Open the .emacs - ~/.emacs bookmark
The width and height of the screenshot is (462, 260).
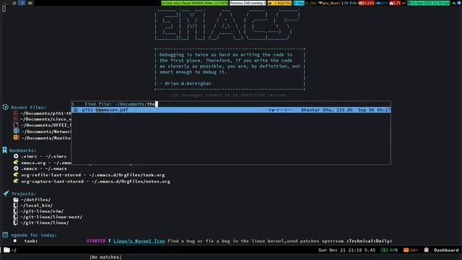pos(44,168)
